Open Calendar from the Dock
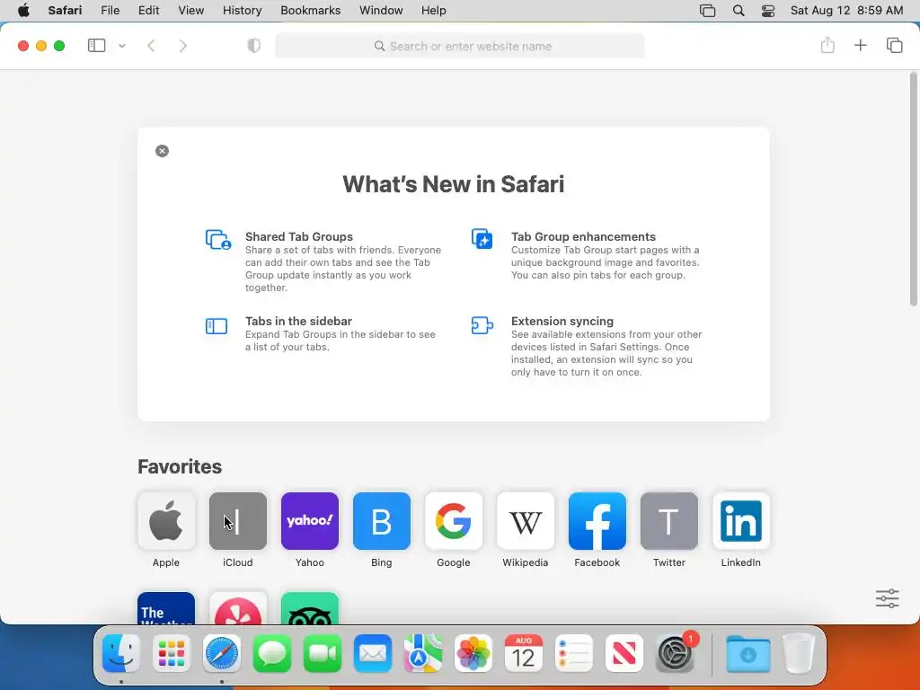The image size is (920, 690). click(x=524, y=653)
